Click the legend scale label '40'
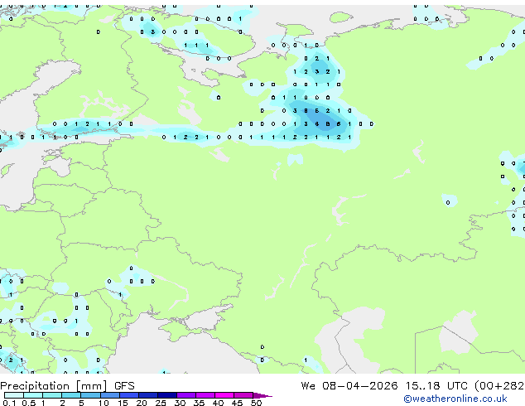525x406 pixels. [x=218, y=403]
